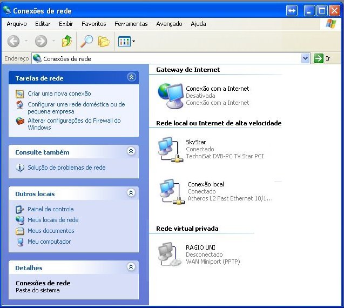Open the Exibir menu
Viewport: 344px width, 308px height.
click(x=66, y=24)
